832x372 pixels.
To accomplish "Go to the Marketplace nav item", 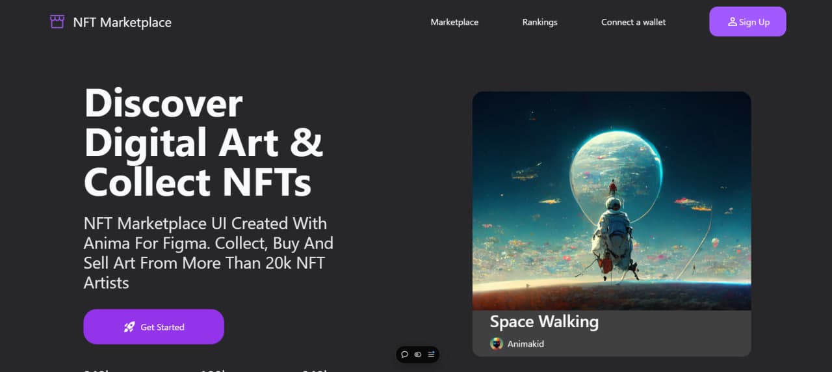I will (454, 22).
